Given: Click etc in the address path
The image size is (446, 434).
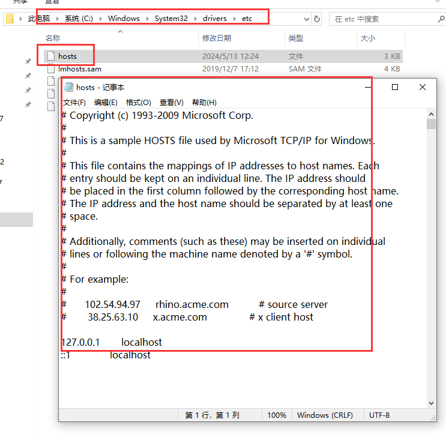Looking at the screenshot, I should coord(247,19).
